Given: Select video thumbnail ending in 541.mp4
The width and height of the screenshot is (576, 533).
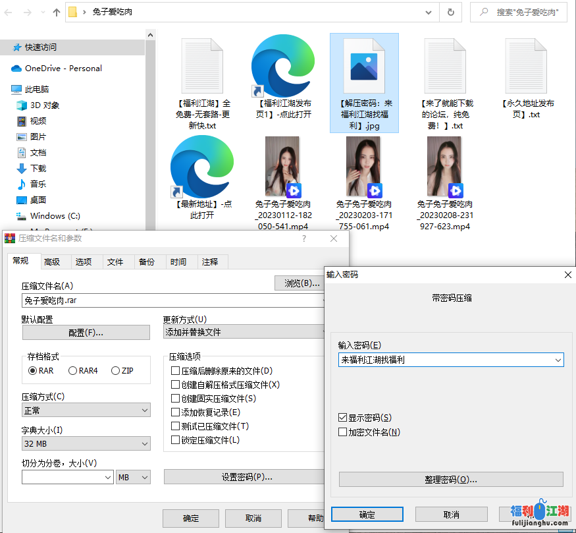Looking at the screenshot, I should click(283, 167).
